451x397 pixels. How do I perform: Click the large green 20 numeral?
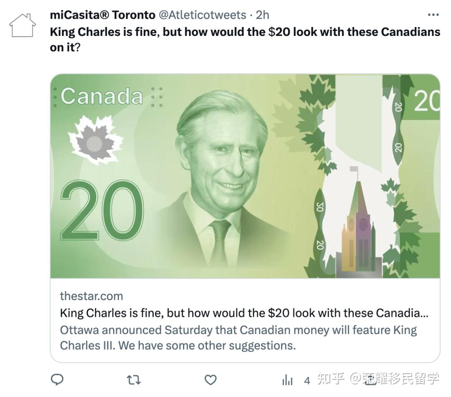point(101,211)
